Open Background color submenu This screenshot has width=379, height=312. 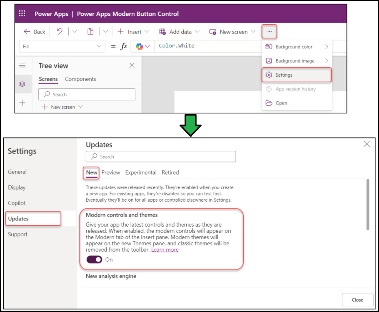click(297, 47)
